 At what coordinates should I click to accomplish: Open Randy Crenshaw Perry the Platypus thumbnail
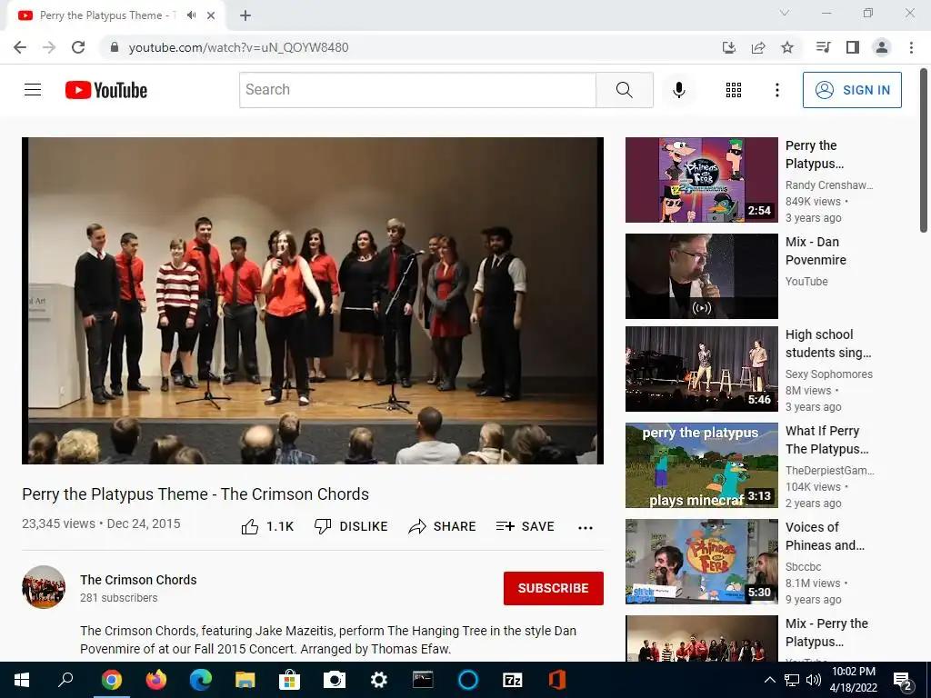702,180
